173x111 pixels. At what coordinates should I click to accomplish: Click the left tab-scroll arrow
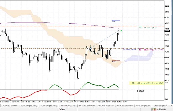(169, 105)
